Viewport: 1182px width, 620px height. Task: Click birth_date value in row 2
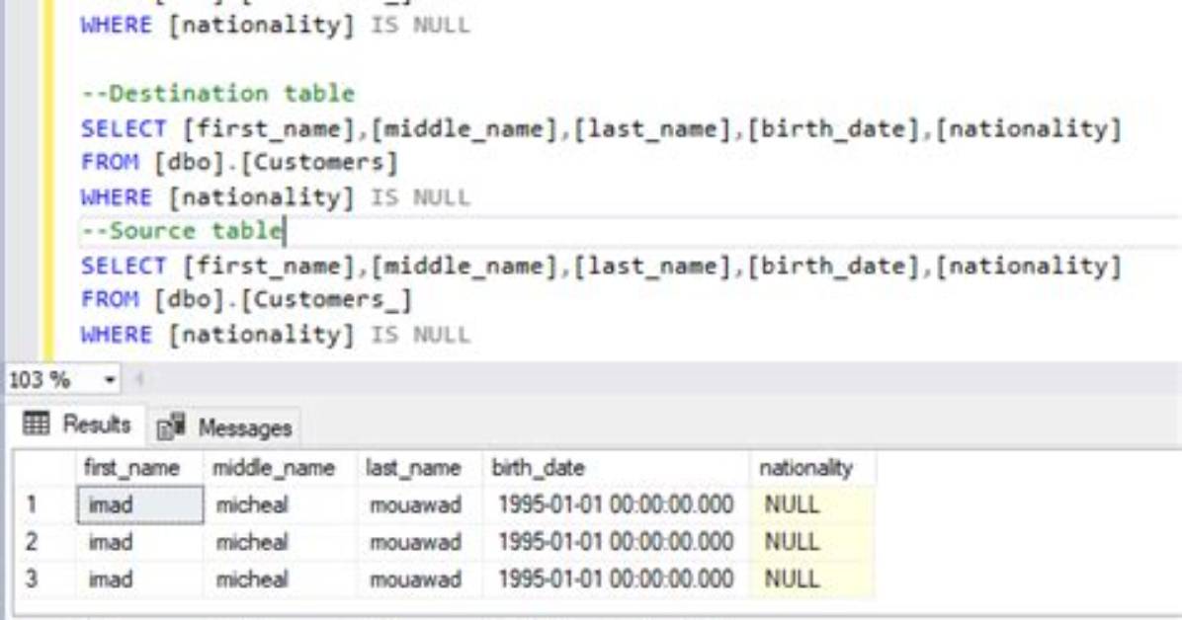616,542
